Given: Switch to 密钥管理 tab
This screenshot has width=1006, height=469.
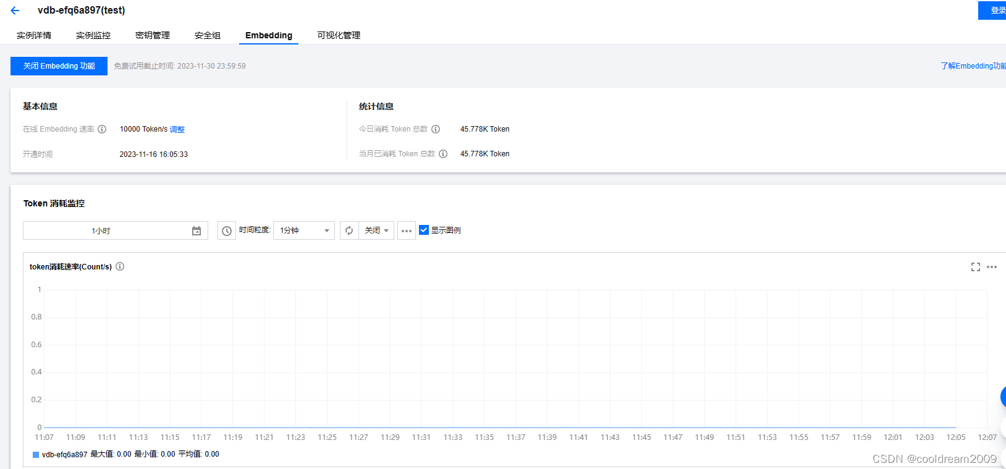Looking at the screenshot, I should tap(153, 35).
